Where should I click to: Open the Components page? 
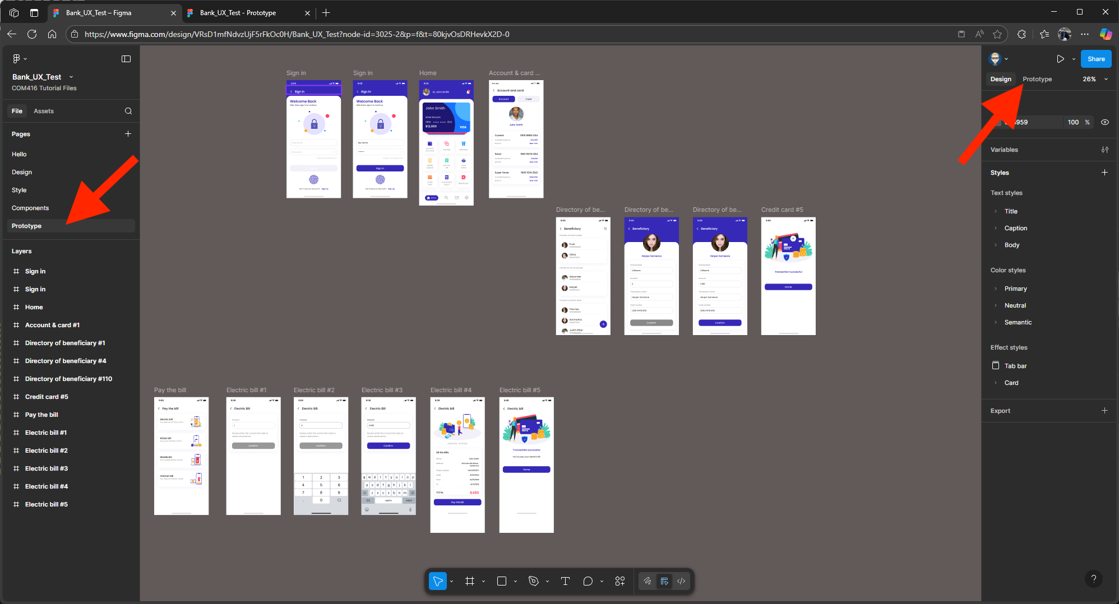(30, 208)
